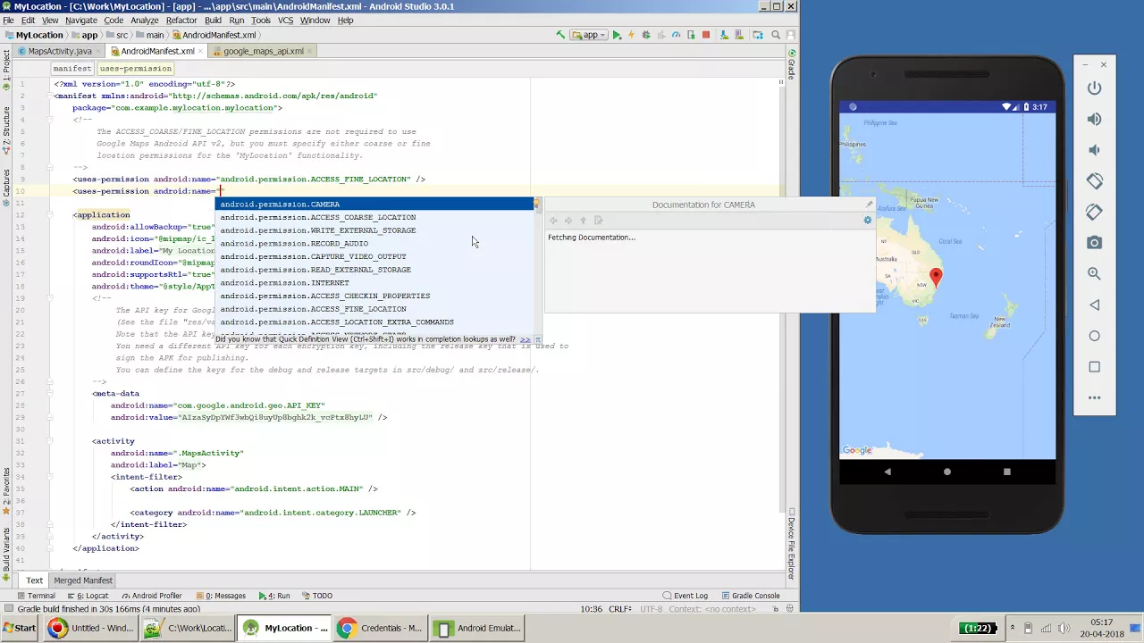
Task: Open the File menu
Action: [8, 20]
